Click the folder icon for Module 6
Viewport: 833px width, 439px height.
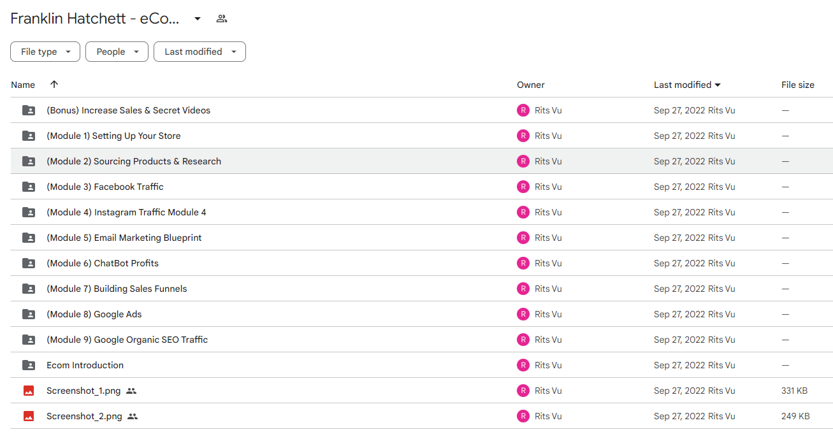coord(29,263)
